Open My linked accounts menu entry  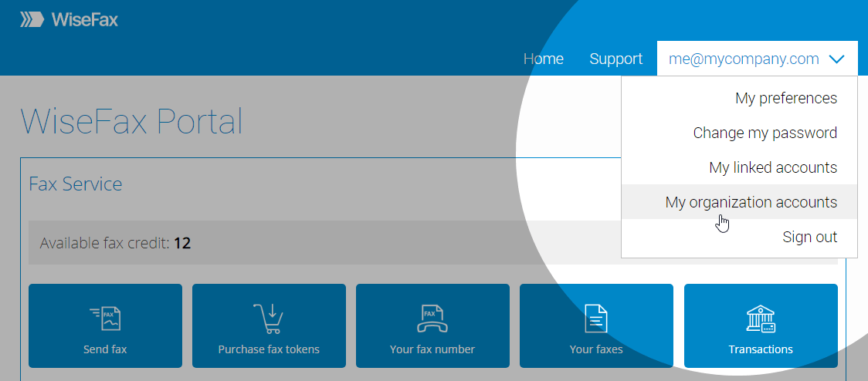[x=739, y=167]
